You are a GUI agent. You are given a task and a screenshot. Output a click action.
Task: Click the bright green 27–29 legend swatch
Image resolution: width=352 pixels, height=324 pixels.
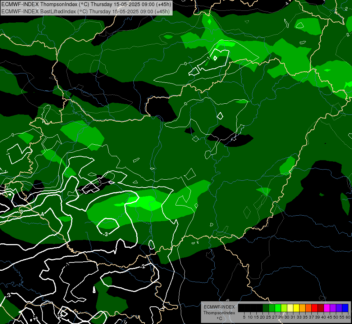pyautogui.click(x=278, y=308)
